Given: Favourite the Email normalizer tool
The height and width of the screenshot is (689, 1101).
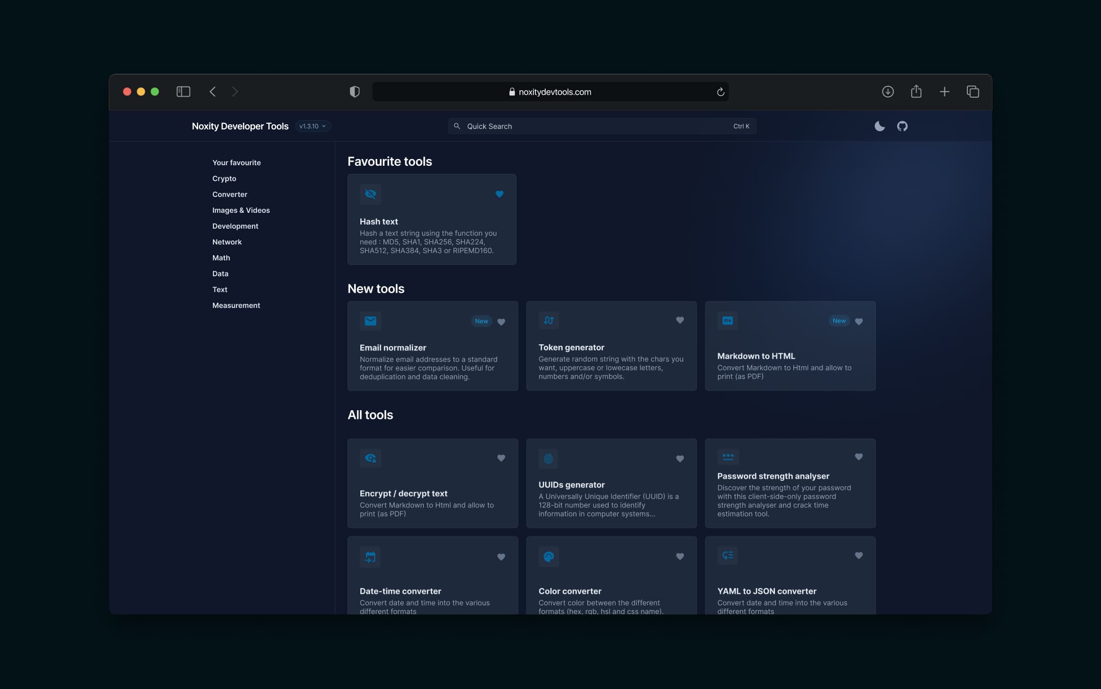Looking at the screenshot, I should coord(501,322).
